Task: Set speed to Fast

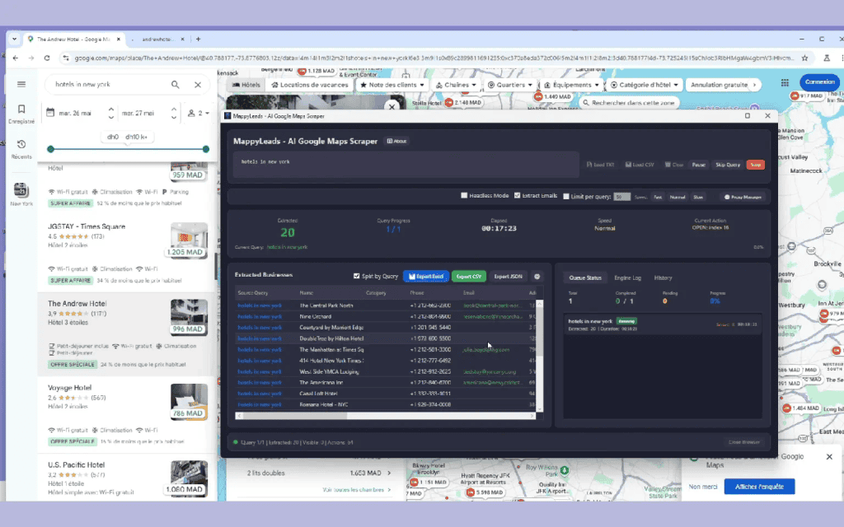Action: coord(658,197)
